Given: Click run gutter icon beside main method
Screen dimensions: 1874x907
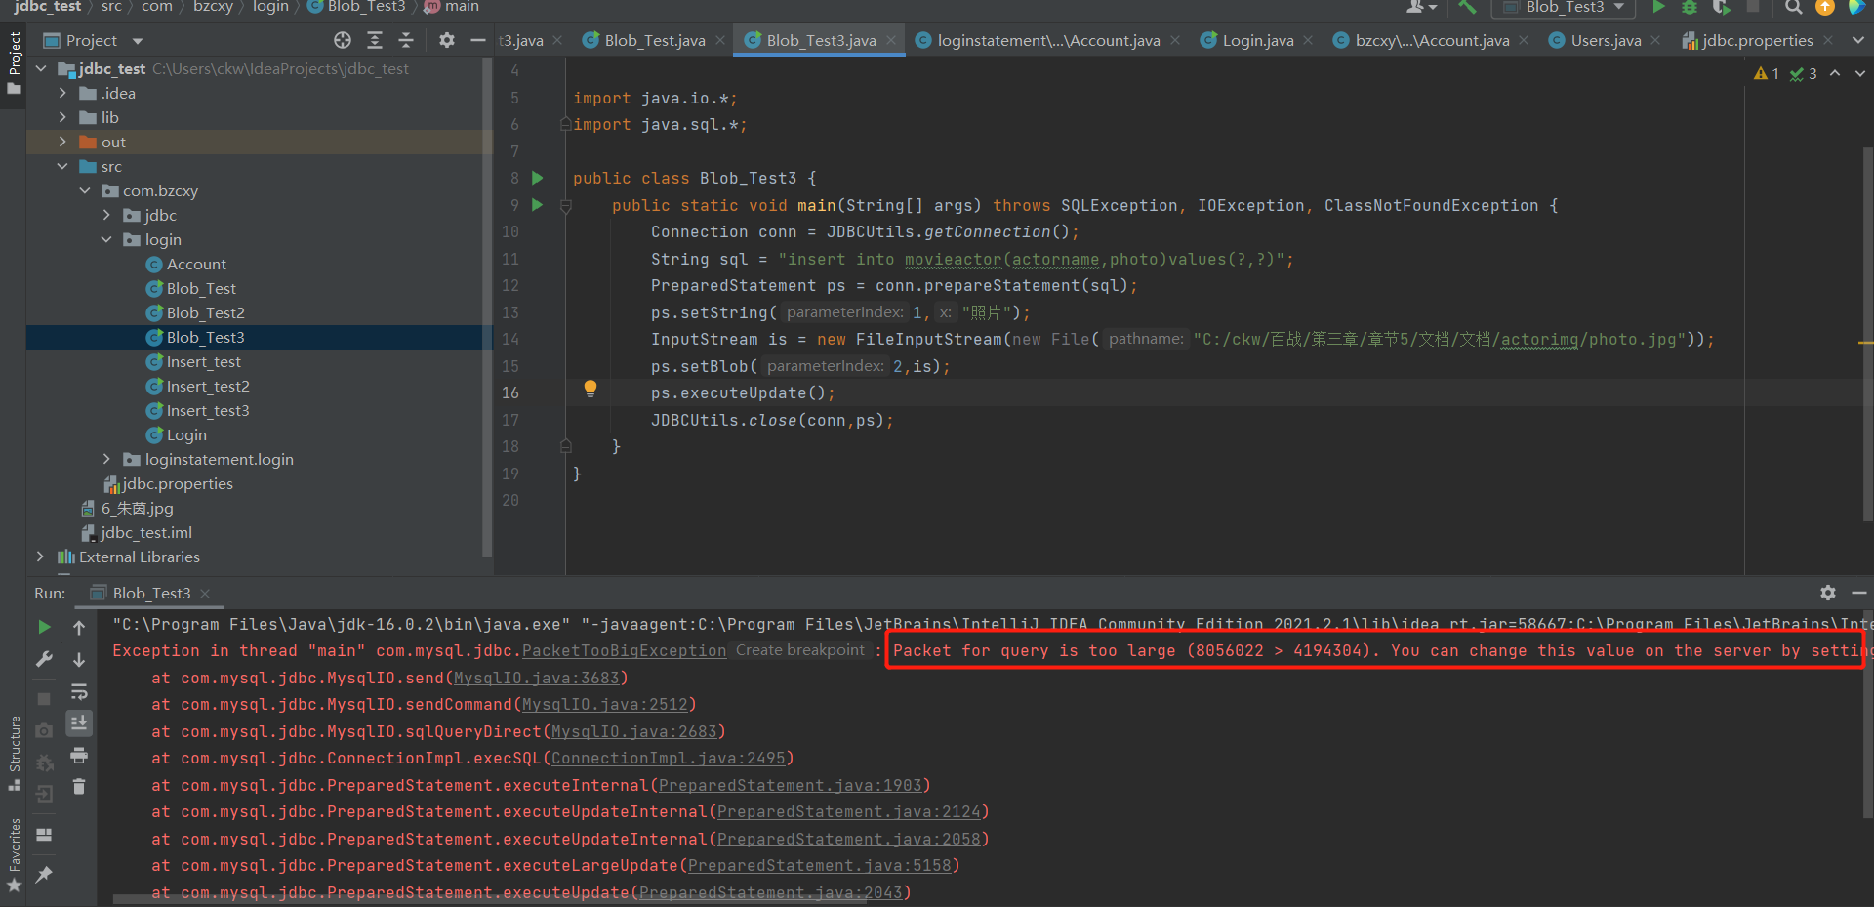Looking at the screenshot, I should click(537, 205).
